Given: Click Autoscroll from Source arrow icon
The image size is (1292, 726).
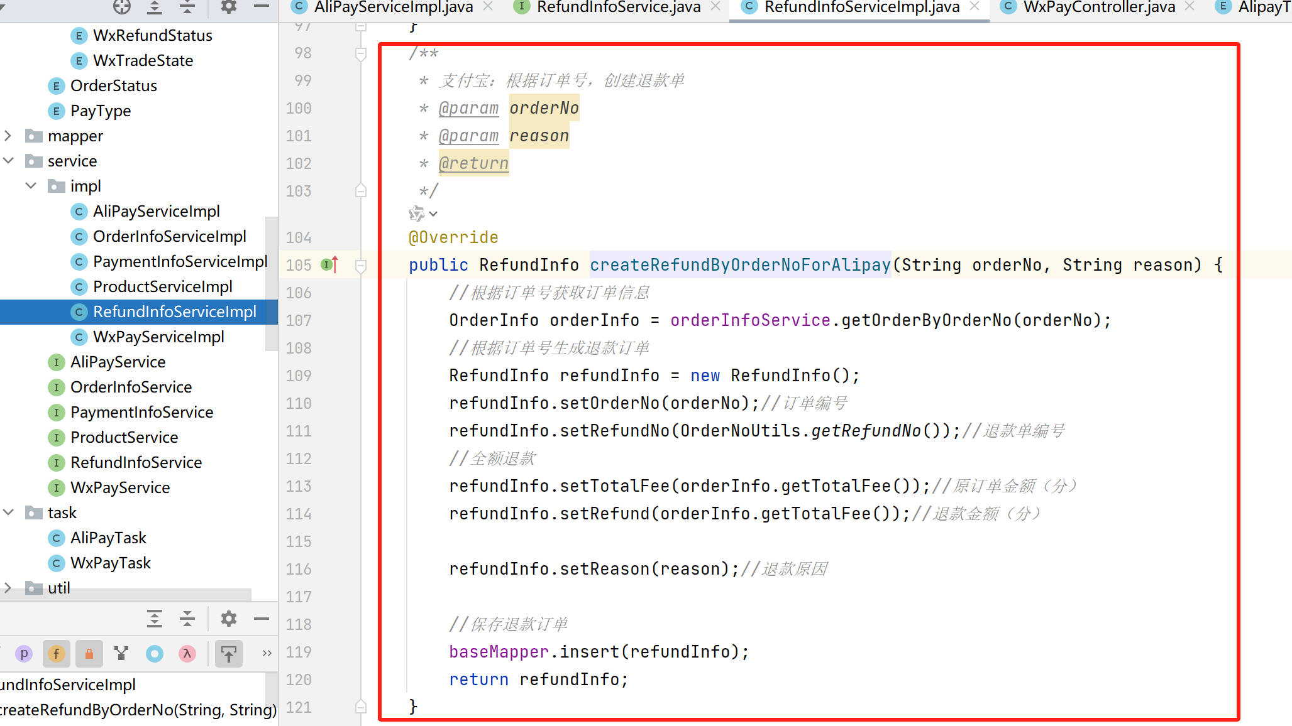Looking at the screenshot, I should [228, 654].
